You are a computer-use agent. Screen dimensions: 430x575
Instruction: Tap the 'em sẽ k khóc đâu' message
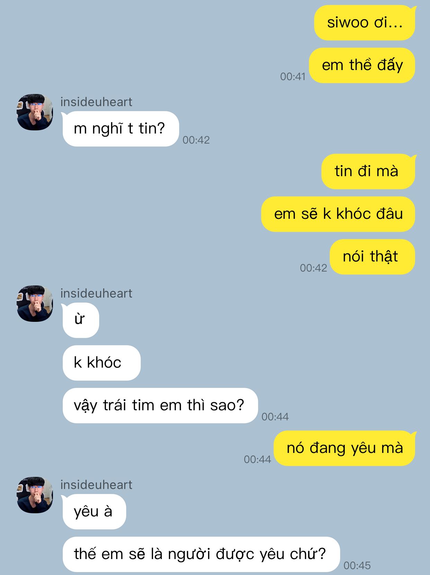click(x=338, y=214)
